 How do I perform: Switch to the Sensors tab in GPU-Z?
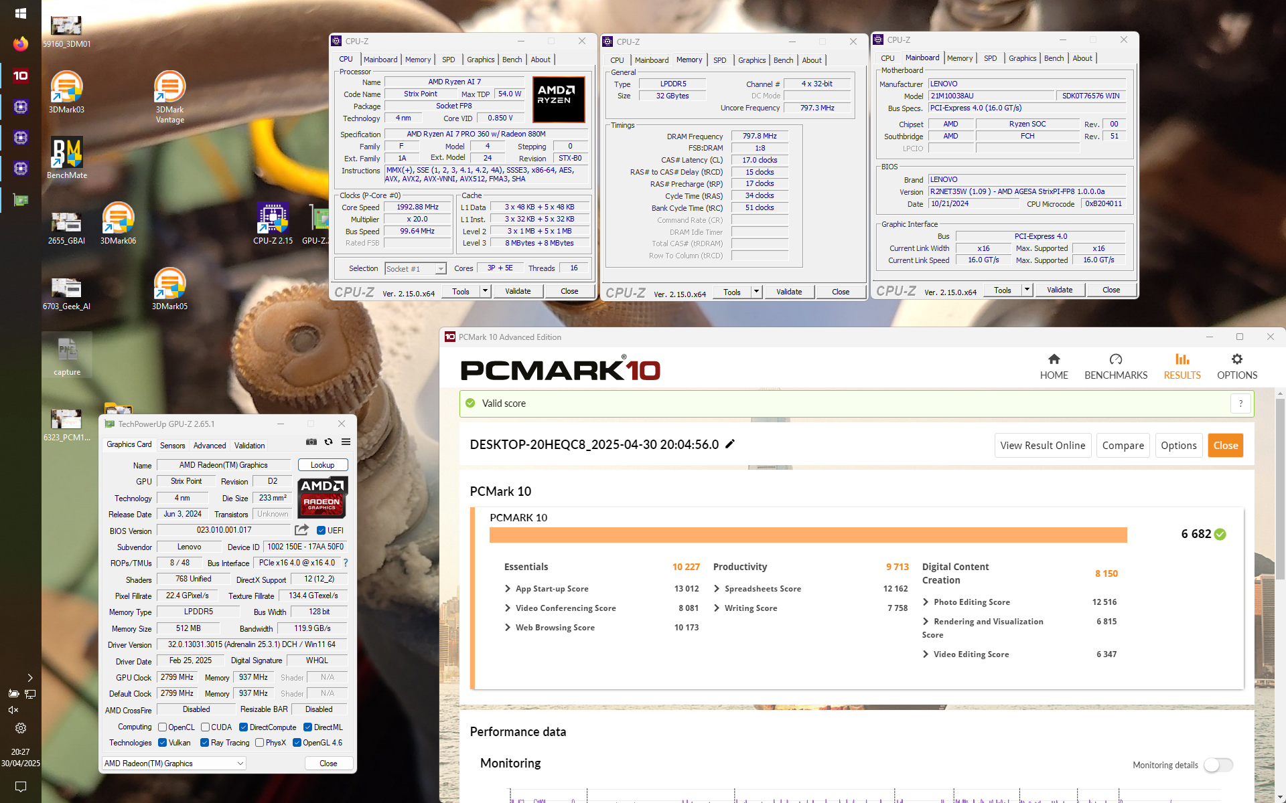tap(172, 446)
